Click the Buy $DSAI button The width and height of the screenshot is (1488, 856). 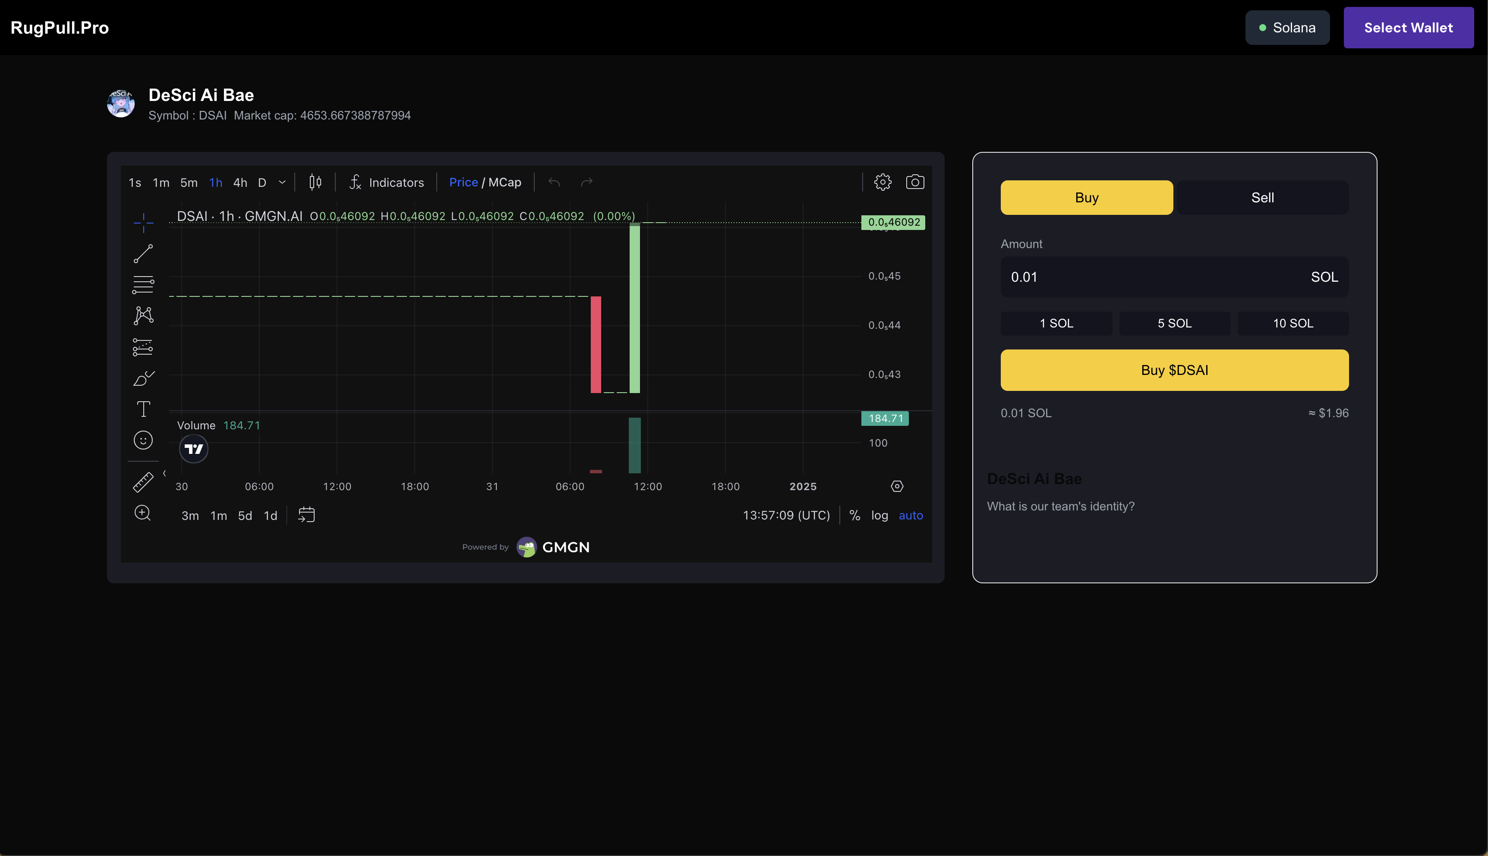[1174, 370]
